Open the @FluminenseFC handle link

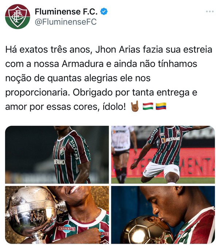coord(66,22)
